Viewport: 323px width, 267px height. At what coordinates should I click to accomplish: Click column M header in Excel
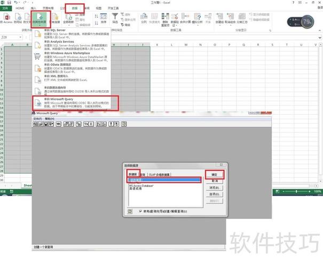(186, 45)
